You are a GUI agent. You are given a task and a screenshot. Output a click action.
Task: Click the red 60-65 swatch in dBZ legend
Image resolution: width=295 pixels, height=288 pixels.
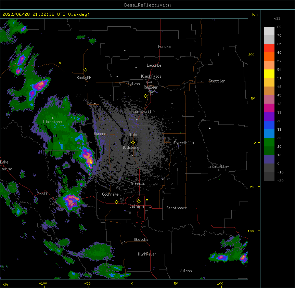click(269, 48)
